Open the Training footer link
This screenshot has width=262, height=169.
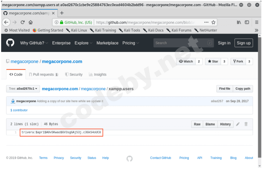pyautogui.click(x=216, y=158)
